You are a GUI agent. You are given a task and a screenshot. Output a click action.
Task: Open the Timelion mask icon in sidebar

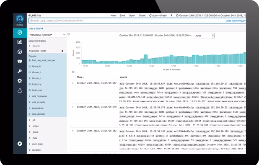(x=20, y=62)
